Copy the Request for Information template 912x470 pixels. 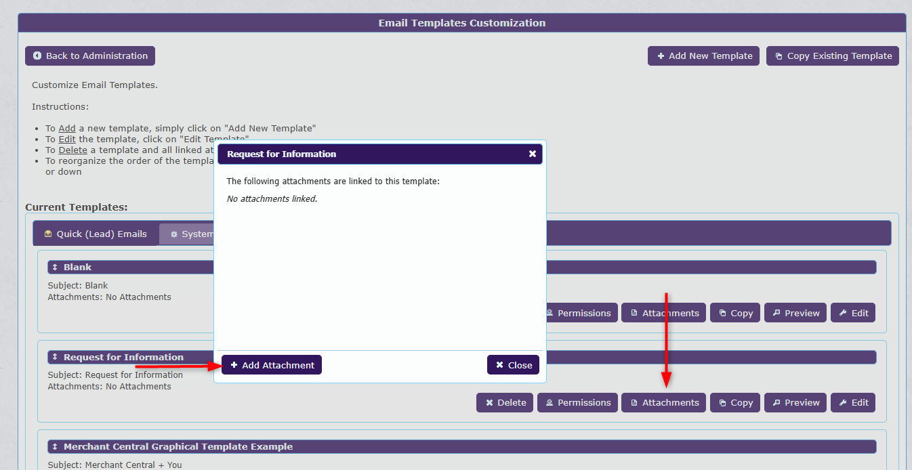735,402
